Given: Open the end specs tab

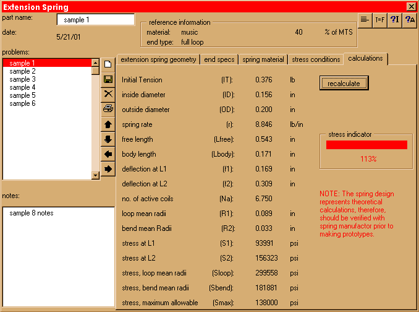Looking at the screenshot, I should 219,59.
